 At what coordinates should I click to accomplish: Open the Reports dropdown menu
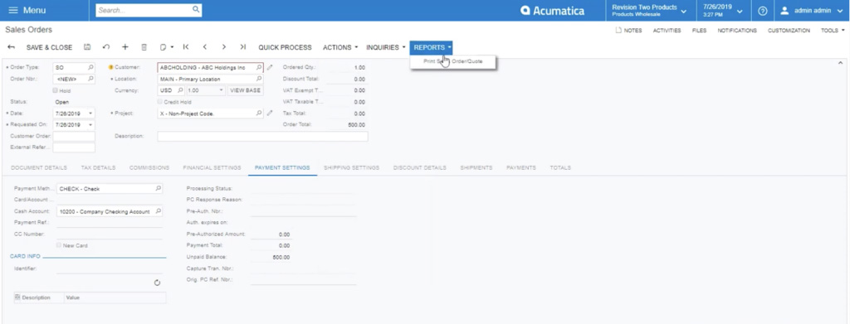coord(432,47)
